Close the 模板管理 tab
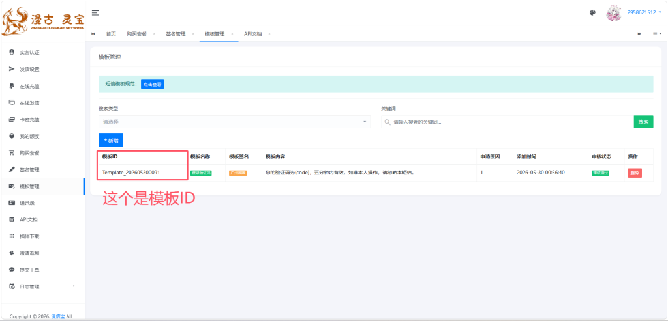The image size is (668, 321). point(232,34)
